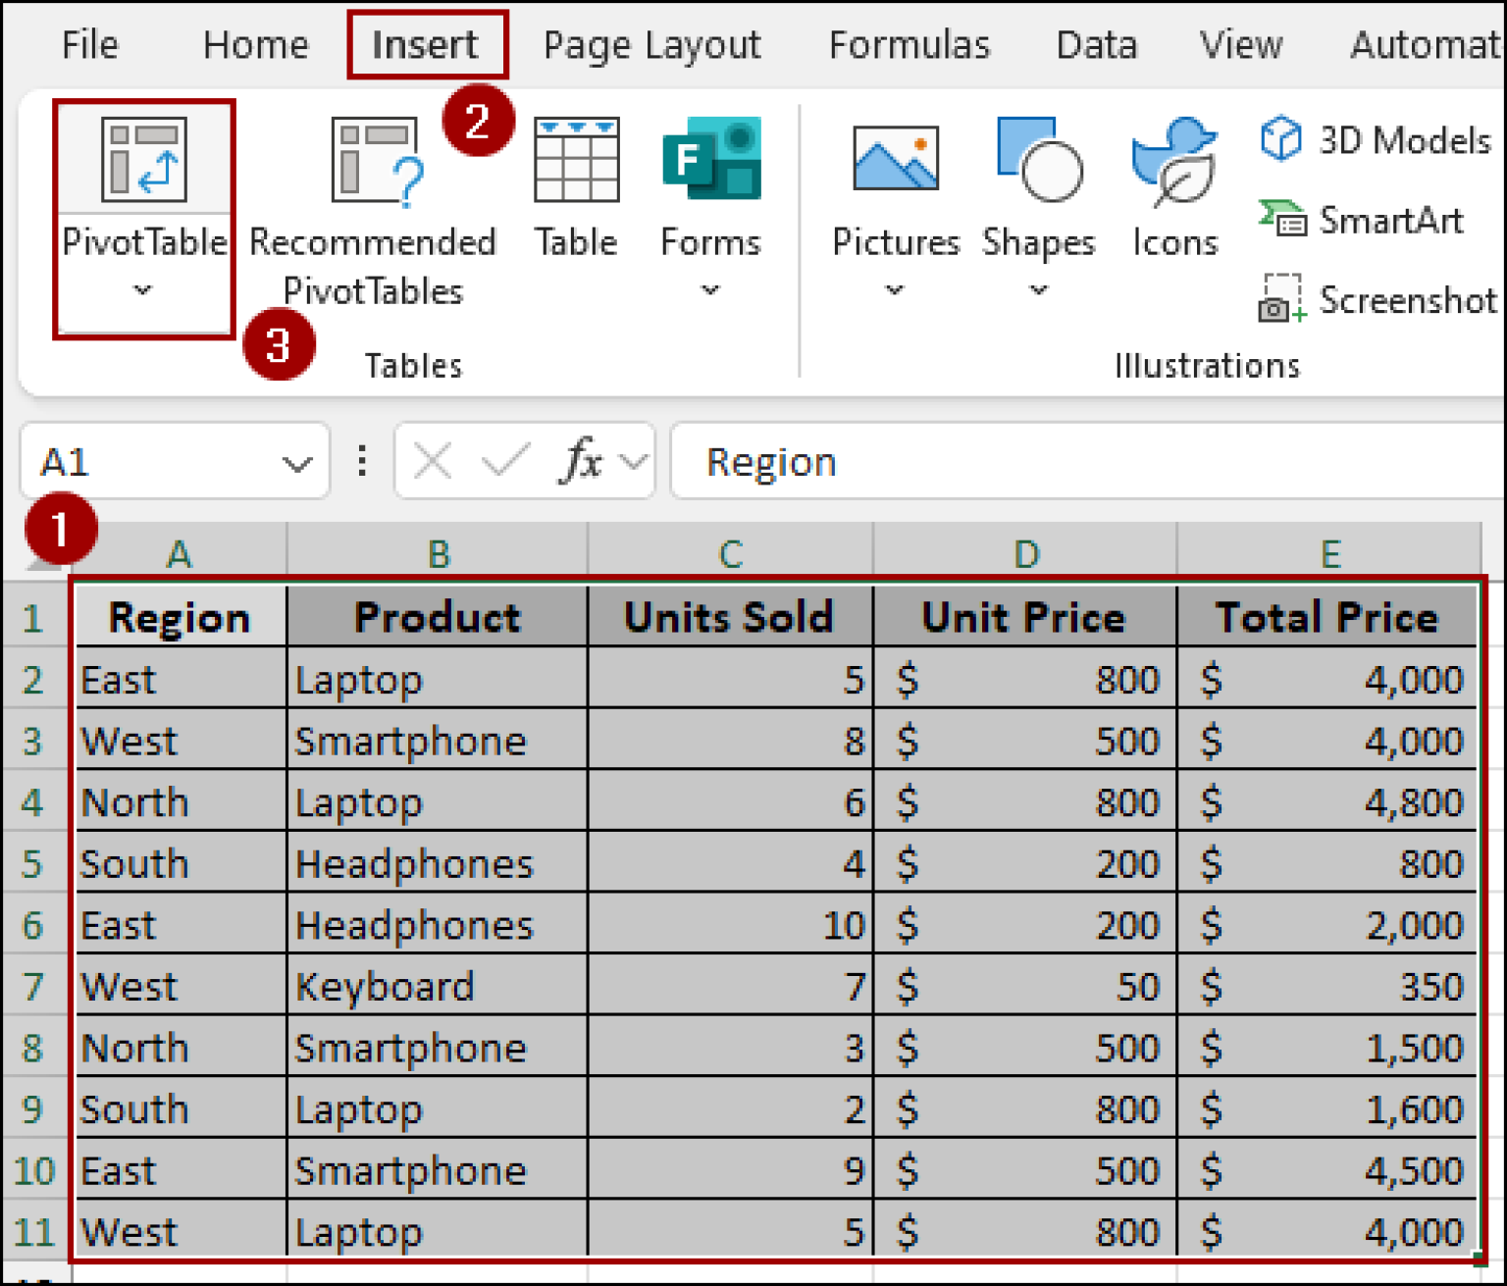Click the Enter checkmark in formula bar
This screenshot has width=1507, height=1286.
point(503,458)
